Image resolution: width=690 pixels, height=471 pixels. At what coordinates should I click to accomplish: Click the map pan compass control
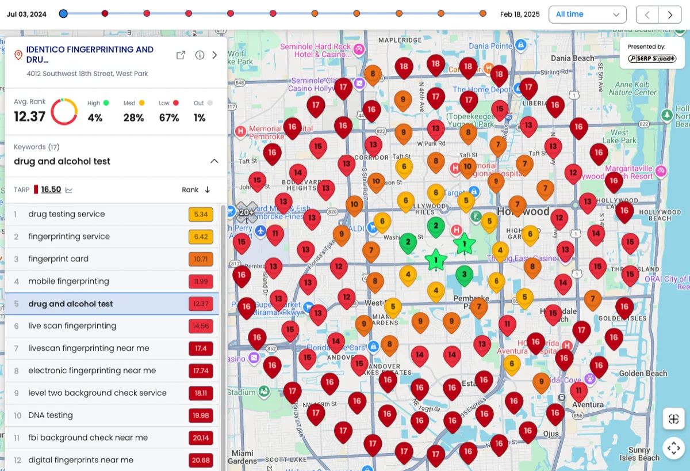[673, 447]
